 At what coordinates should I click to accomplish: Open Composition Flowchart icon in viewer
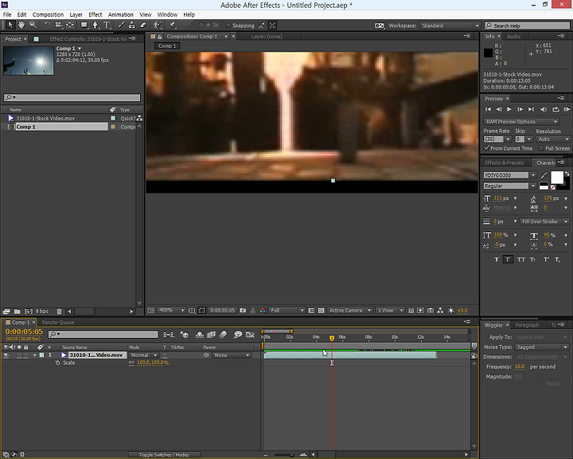440,311
